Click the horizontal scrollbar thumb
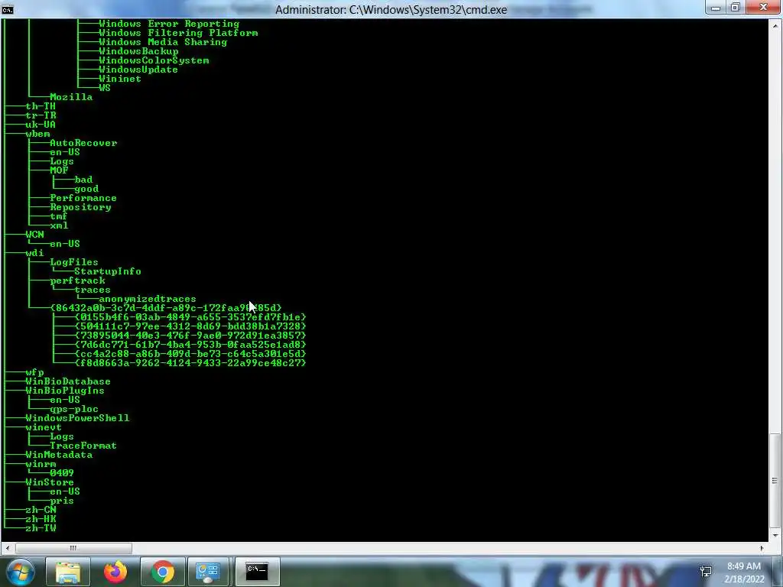Image resolution: width=783 pixels, height=587 pixels. 73,548
